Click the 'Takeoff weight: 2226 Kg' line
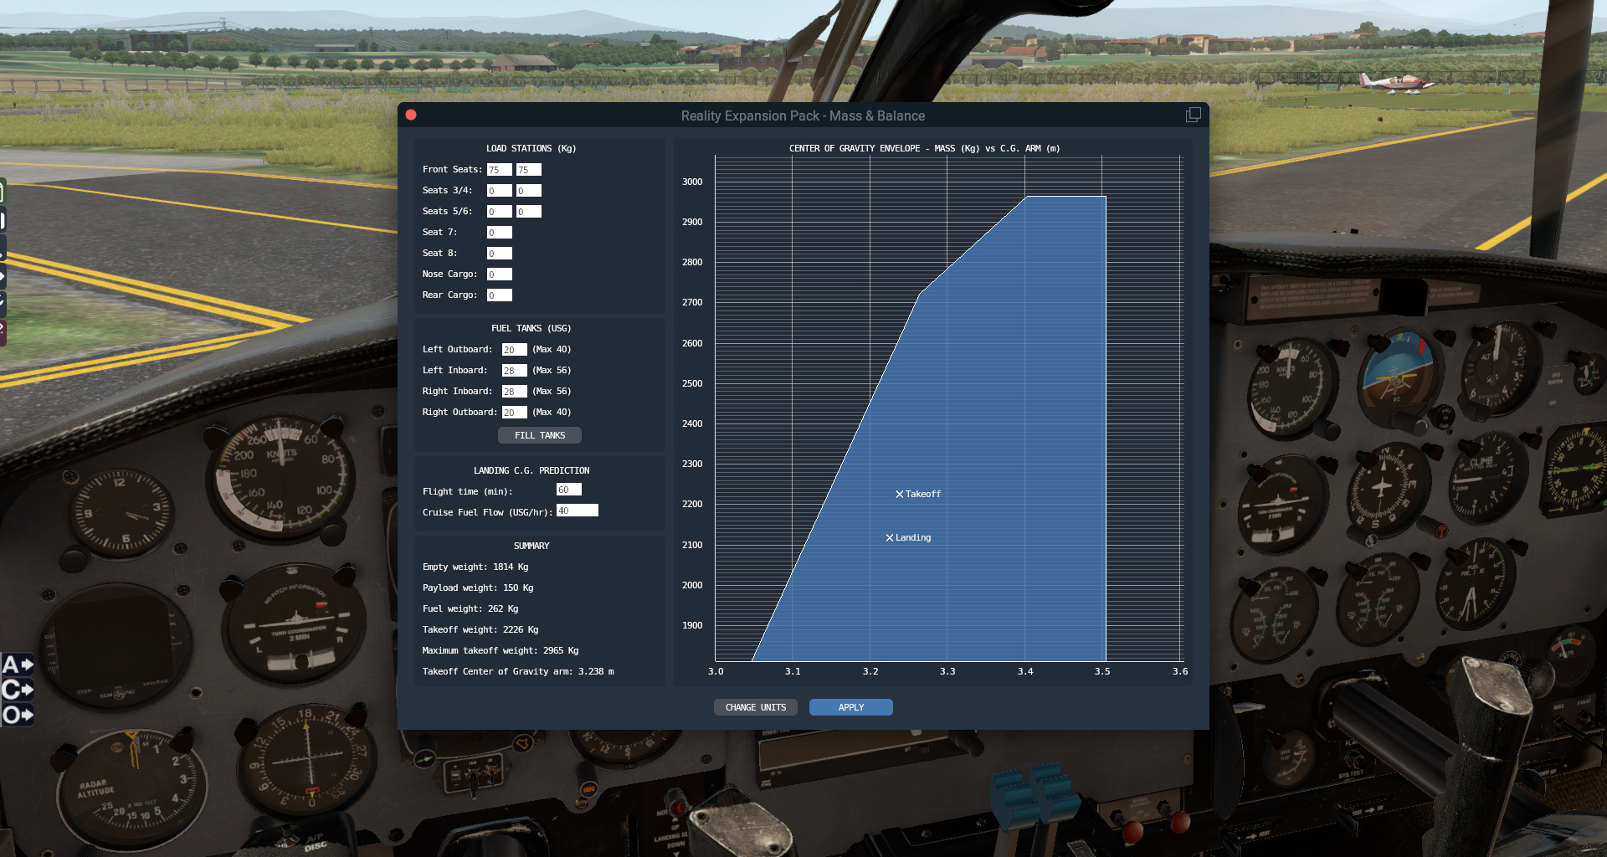Screen dimensions: 1607x857 (x=480, y=630)
